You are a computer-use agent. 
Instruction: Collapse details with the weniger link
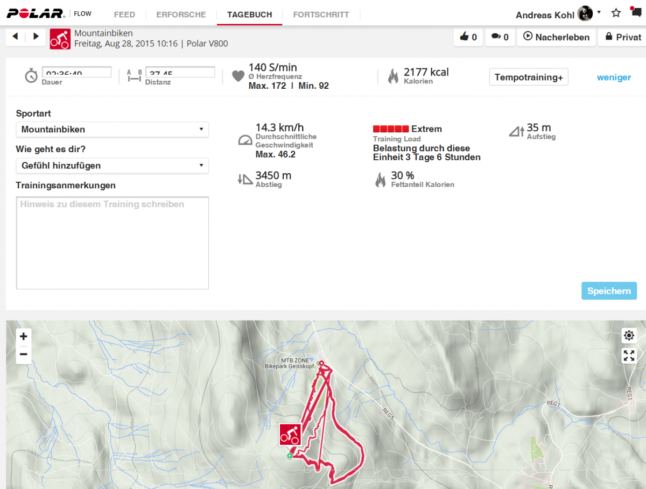[614, 77]
